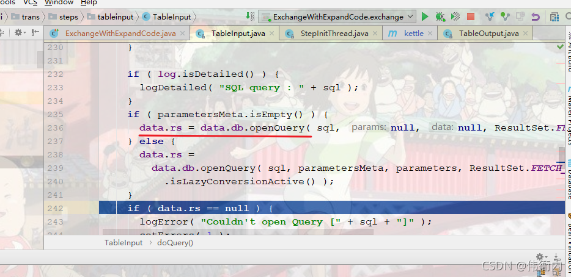Click isLazyConversionActive() on line 240

[x=243, y=181]
